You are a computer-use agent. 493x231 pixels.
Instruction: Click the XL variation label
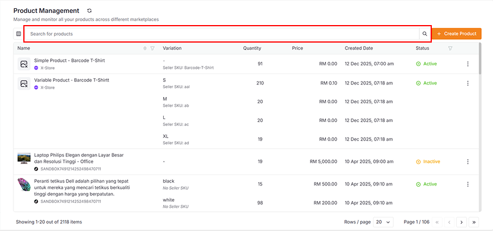[165, 136]
